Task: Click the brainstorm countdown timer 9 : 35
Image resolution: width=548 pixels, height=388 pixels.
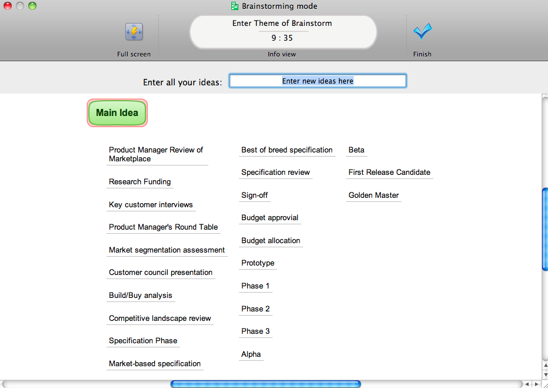Action: click(282, 38)
